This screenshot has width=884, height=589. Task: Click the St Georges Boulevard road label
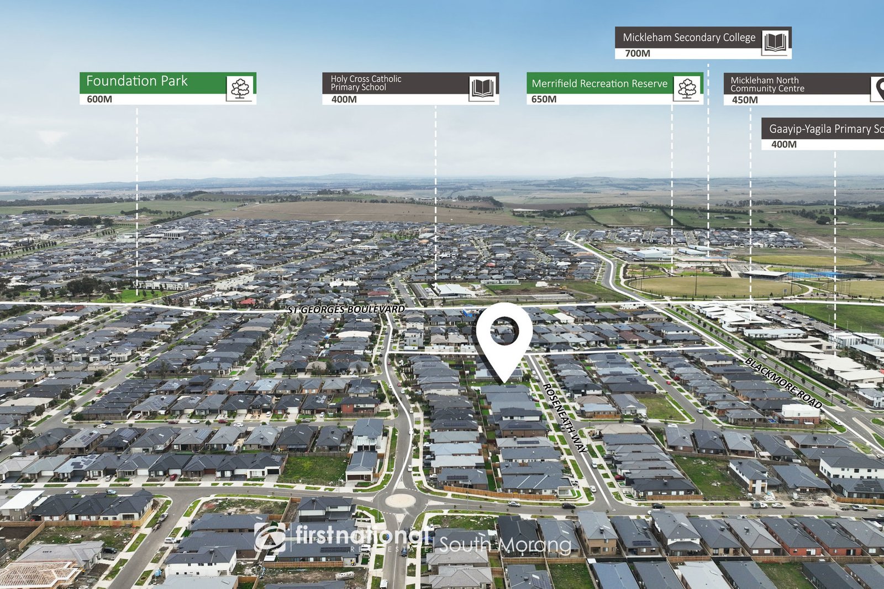point(346,310)
